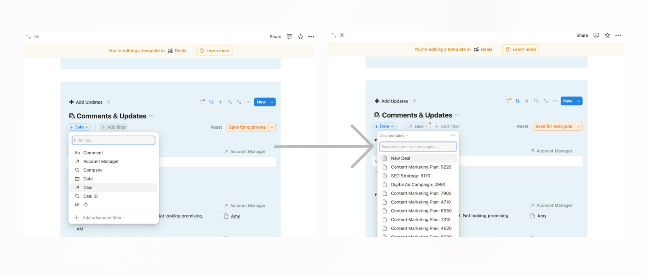Open the Deal filter chip dropdown
Image resolution: width=646 pixels, height=276 pixels.
click(418, 126)
